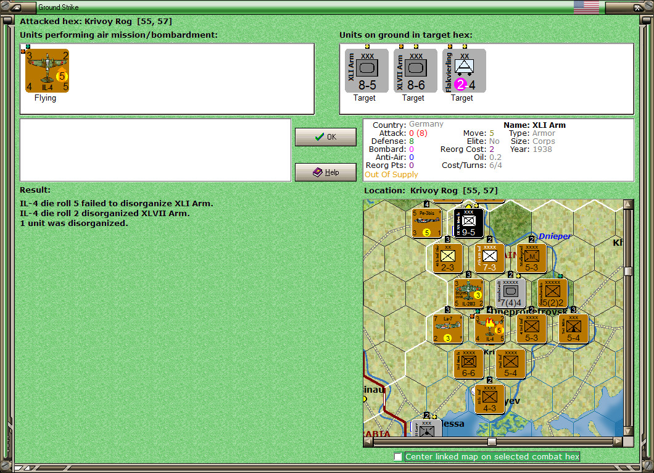Click the La-7 fighter counter on the map
The width and height of the screenshot is (654, 473).
(x=447, y=329)
